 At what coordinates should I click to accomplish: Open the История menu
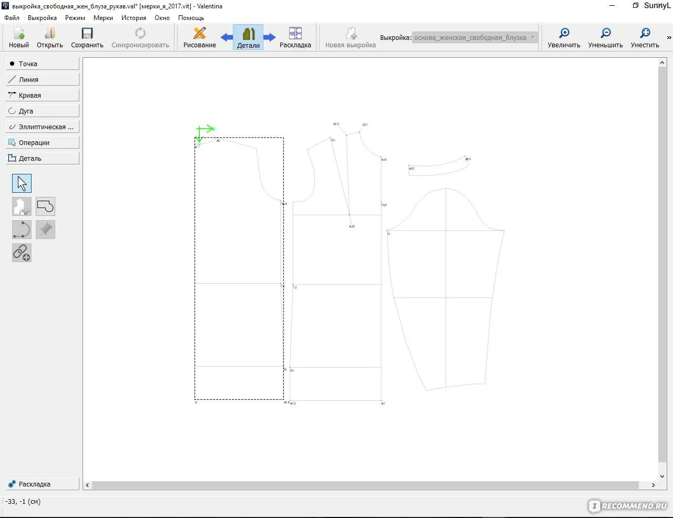134,18
